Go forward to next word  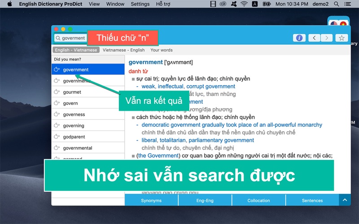(327, 38)
